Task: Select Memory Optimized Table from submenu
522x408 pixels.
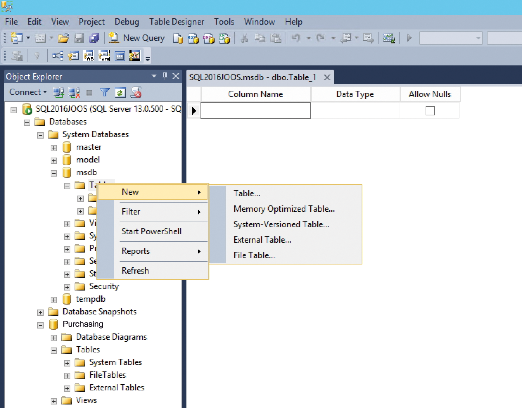Action: [284, 209]
